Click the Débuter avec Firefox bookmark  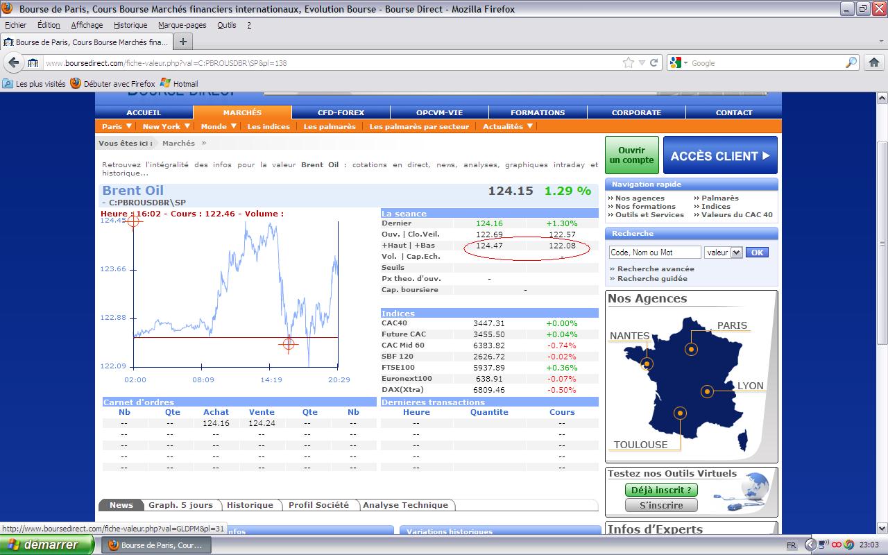coord(112,83)
